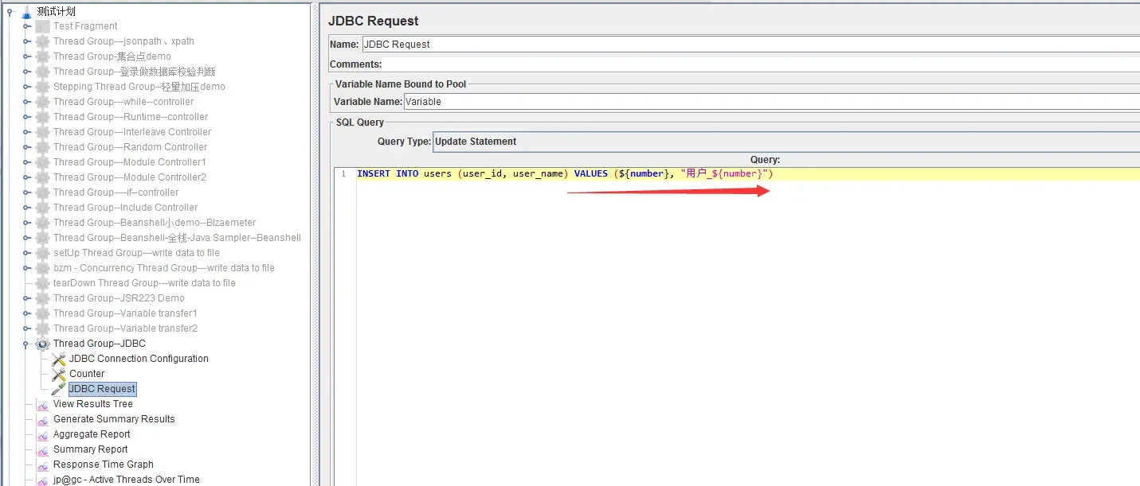Open the Query Type dropdown
Image resolution: width=1140 pixels, height=486 pixels.
coord(785,142)
